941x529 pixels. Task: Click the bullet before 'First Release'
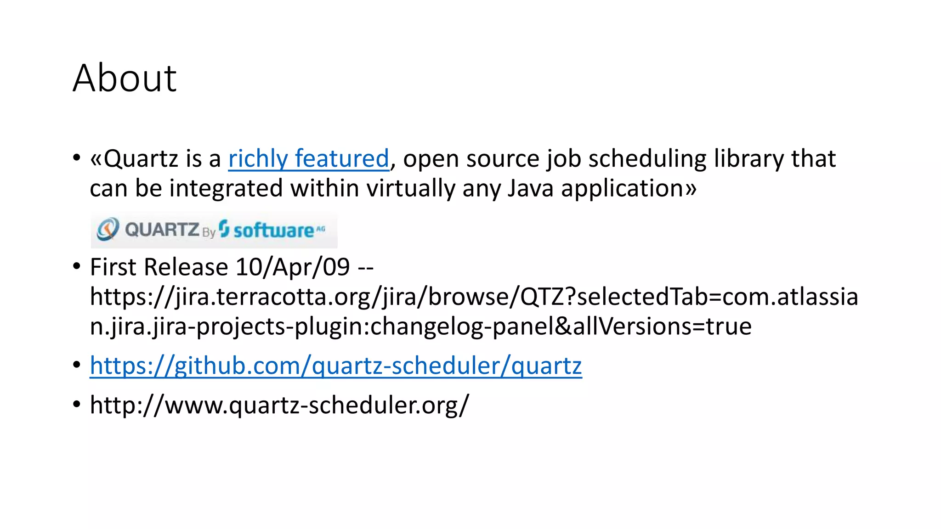(x=77, y=266)
